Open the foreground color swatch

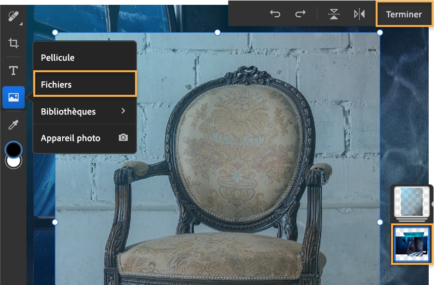coord(13,149)
